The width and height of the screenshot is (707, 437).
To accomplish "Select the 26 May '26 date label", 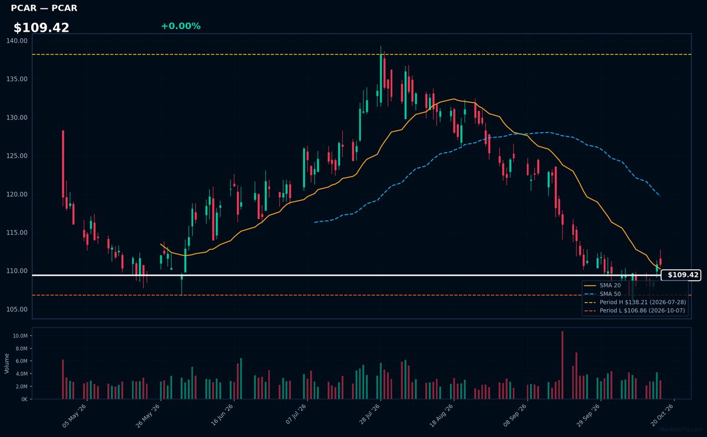I will pyautogui.click(x=147, y=415).
